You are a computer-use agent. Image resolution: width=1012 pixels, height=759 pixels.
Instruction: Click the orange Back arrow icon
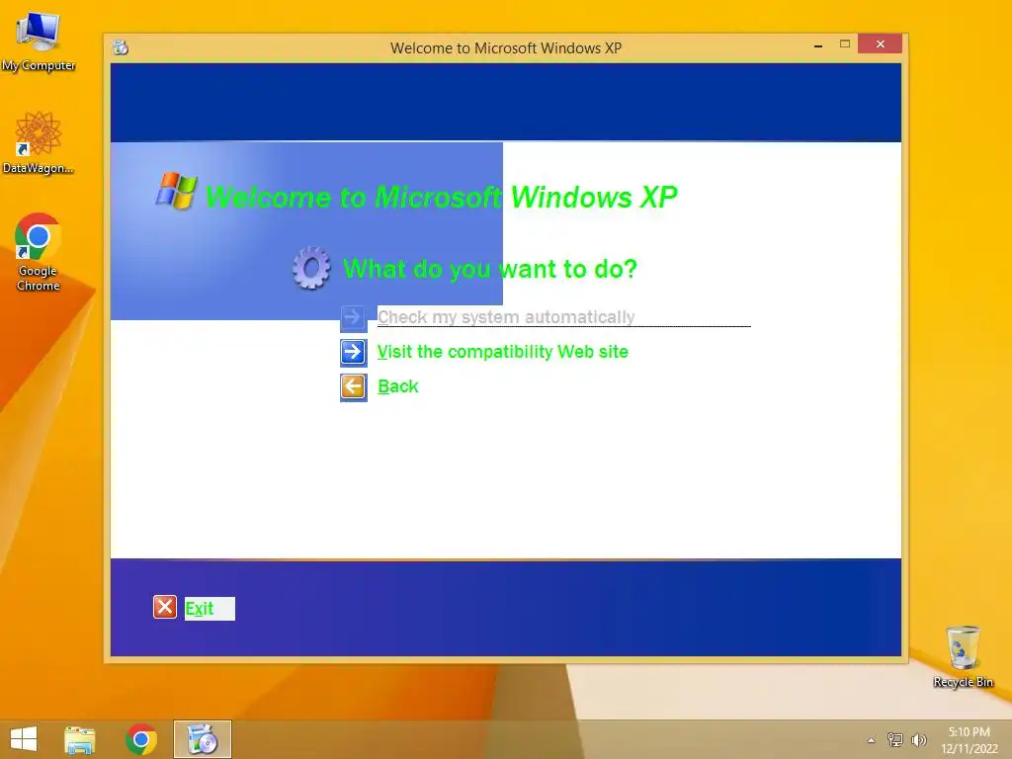354,387
